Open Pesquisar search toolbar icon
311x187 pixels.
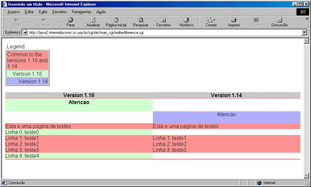[x=141, y=20]
